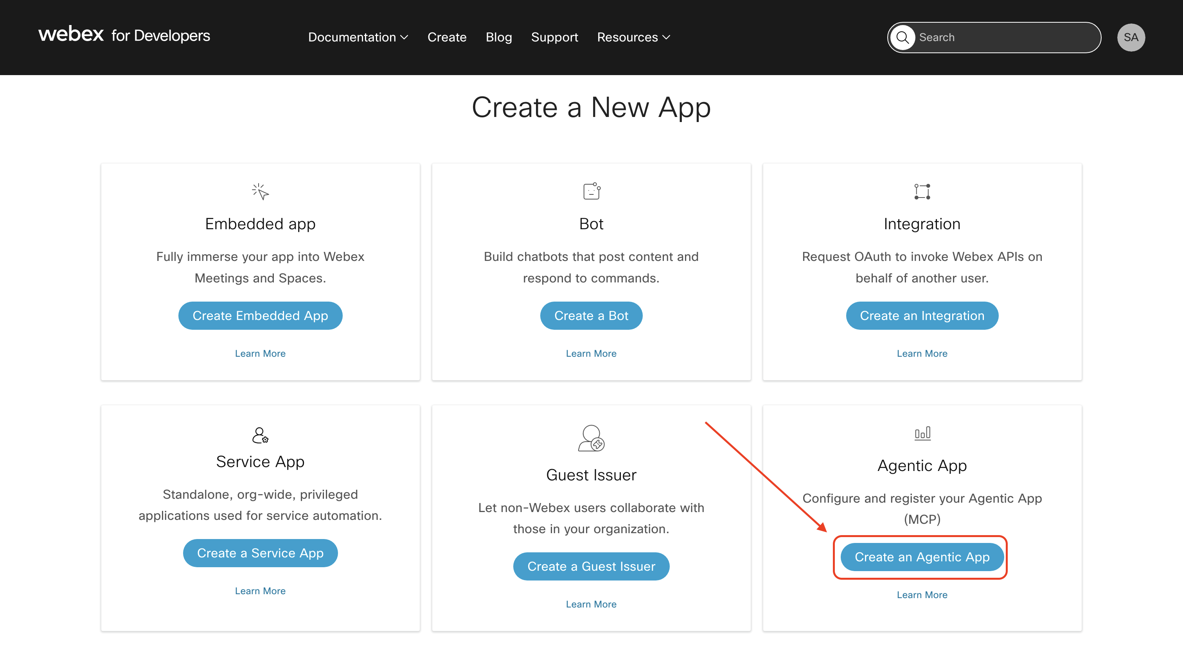Open the SA profile avatar
Screen dimensions: 1183x647
coord(1131,37)
